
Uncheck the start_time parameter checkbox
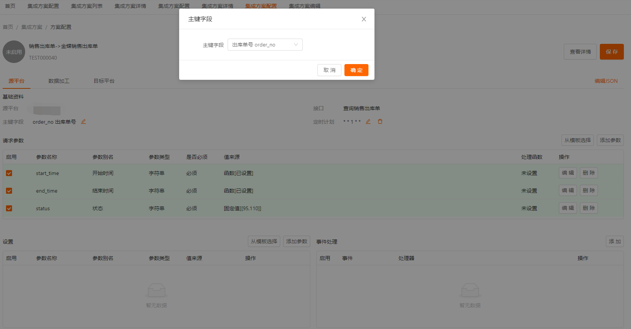pos(9,173)
